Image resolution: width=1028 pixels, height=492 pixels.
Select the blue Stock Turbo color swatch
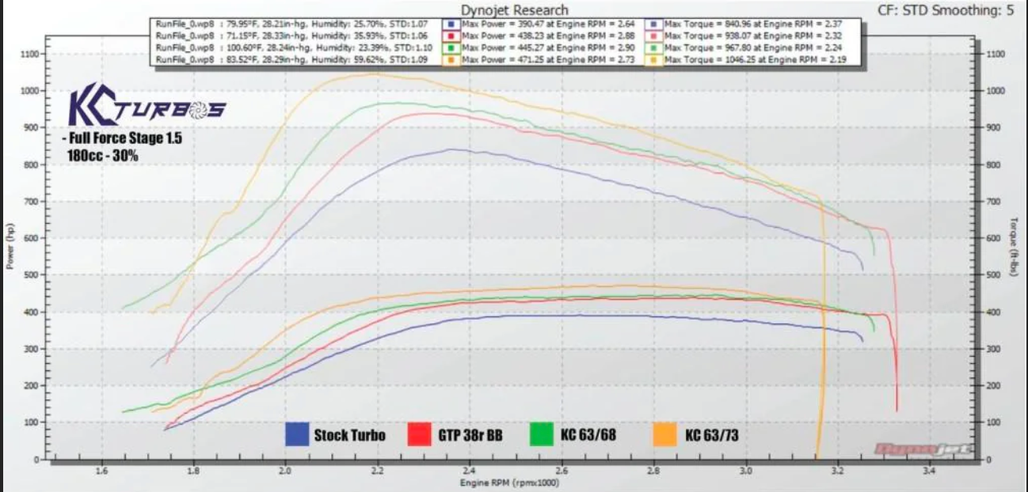297,434
